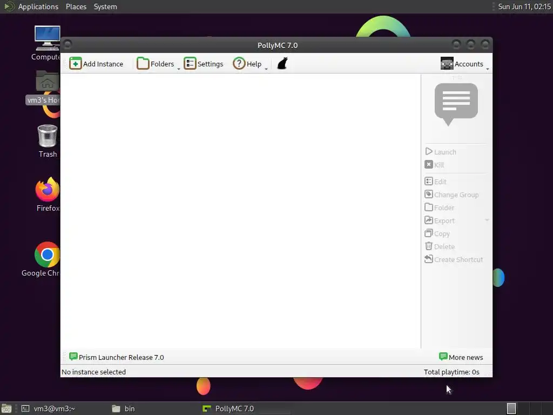
Task: Select the Computer desktop icon
Action: pyautogui.click(x=47, y=43)
